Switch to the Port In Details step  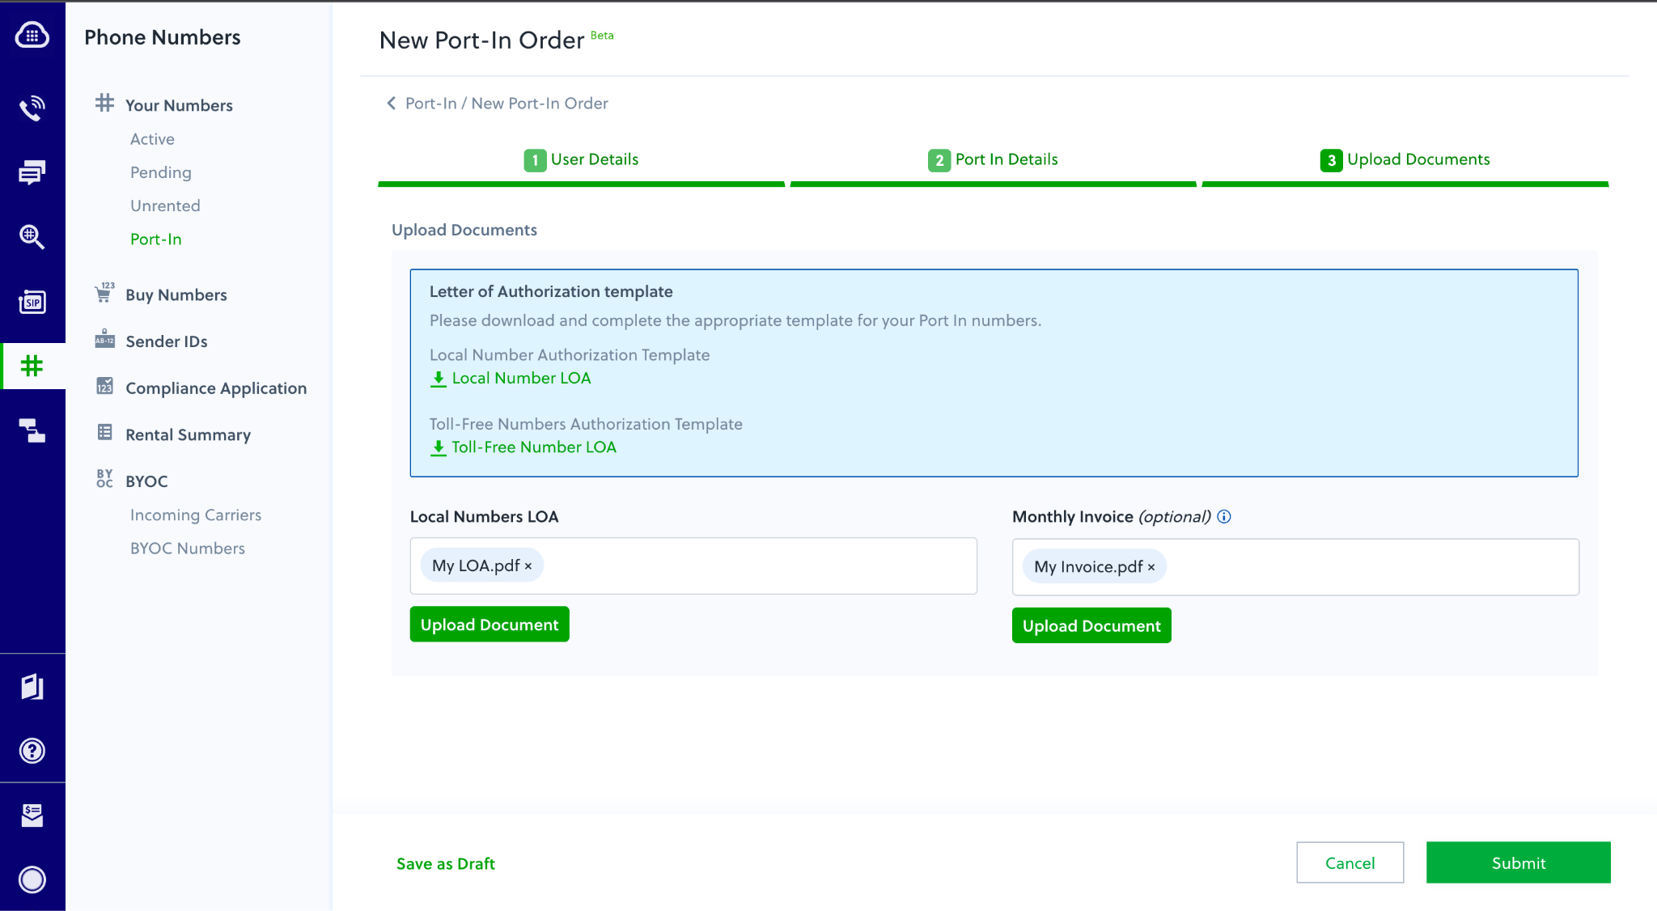[x=994, y=159]
